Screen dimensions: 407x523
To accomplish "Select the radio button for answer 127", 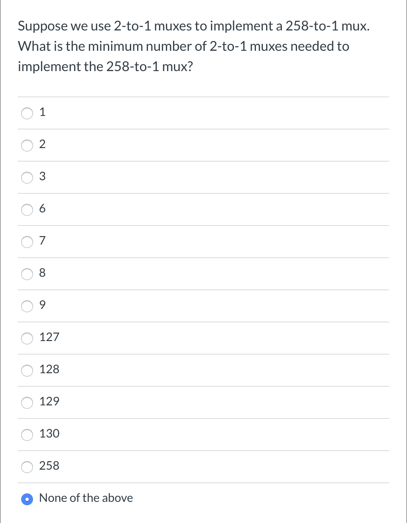I will (27, 339).
